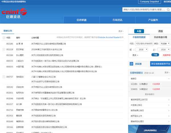Click suspended bond 122281 13海通02
Image resolution: width=171 pixels, height=133 pixels.
click(x=139, y=84)
